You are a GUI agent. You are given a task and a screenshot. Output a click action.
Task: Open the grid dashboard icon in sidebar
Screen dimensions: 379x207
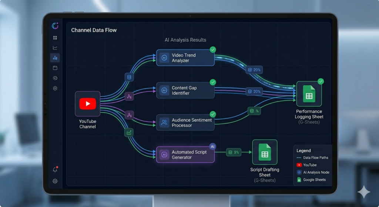click(x=55, y=38)
